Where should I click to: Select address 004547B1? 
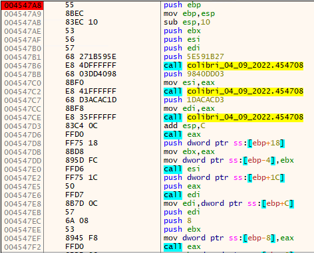[23, 57]
